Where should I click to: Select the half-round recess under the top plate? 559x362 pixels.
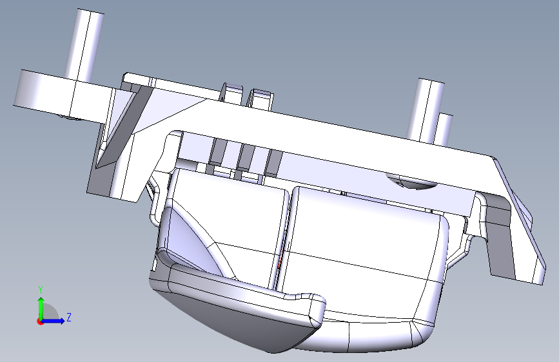click(x=411, y=182)
